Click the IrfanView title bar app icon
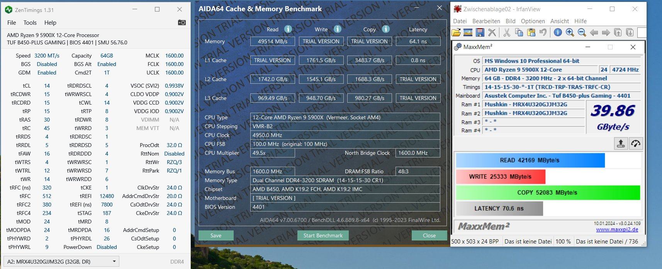 [458, 9]
